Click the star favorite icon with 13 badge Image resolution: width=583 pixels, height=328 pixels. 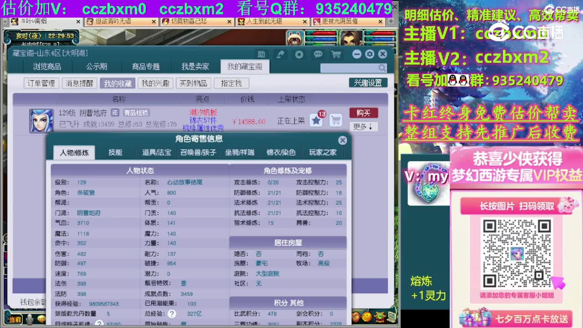(x=316, y=120)
